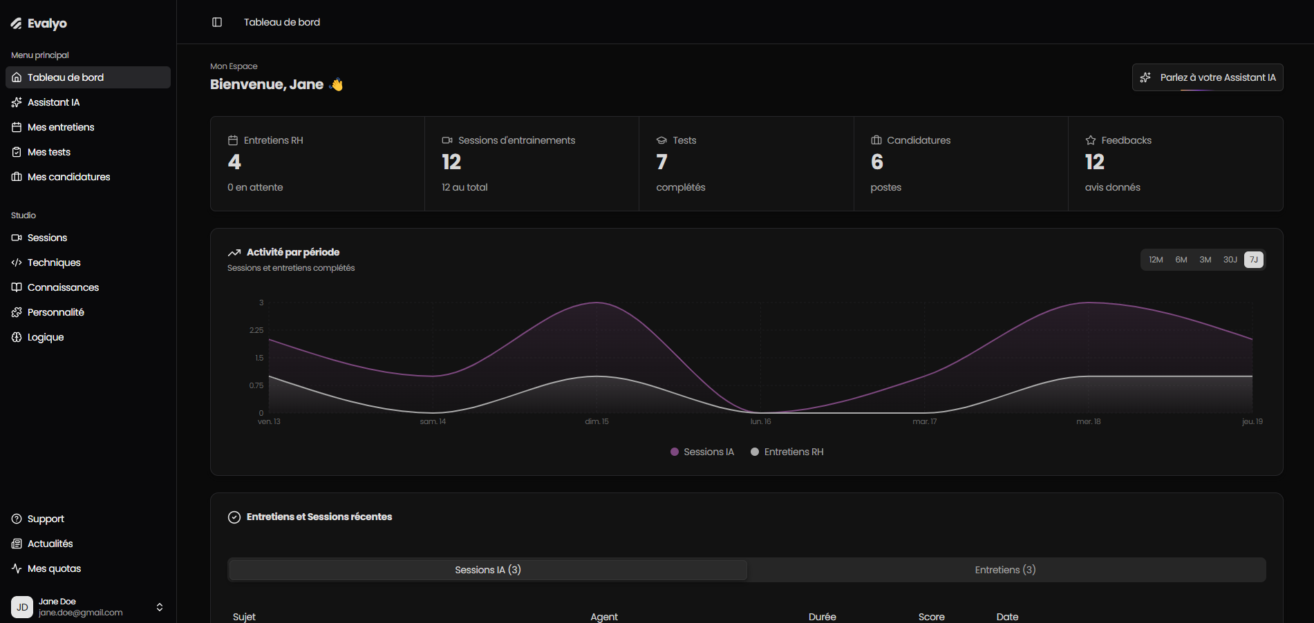Open the Candidatures stat card

click(x=960, y=164)
